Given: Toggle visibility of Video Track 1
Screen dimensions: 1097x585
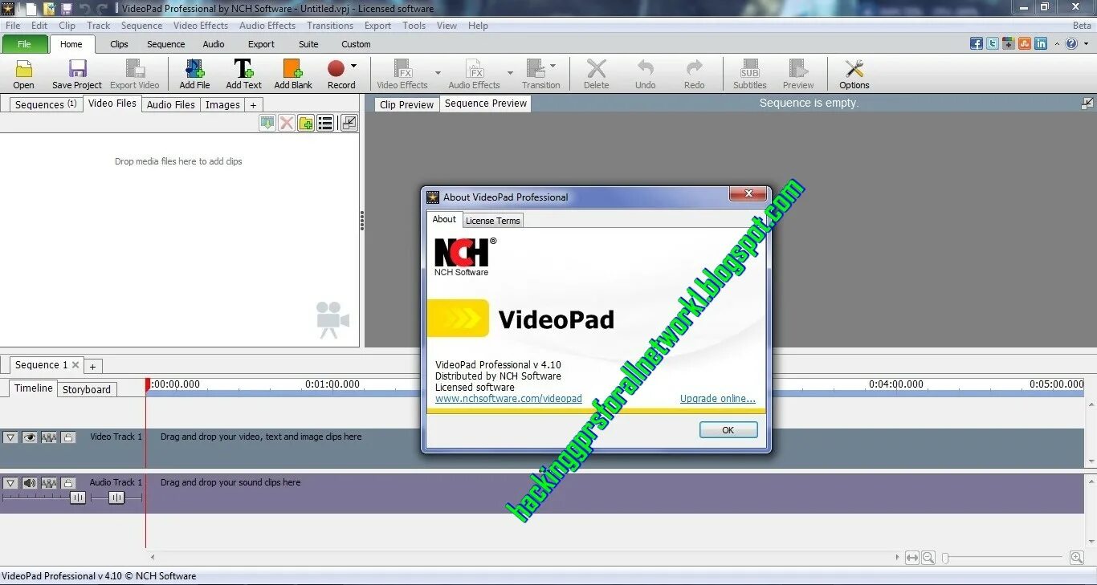Looking at the screenshot, I should [x=30, y=437].
